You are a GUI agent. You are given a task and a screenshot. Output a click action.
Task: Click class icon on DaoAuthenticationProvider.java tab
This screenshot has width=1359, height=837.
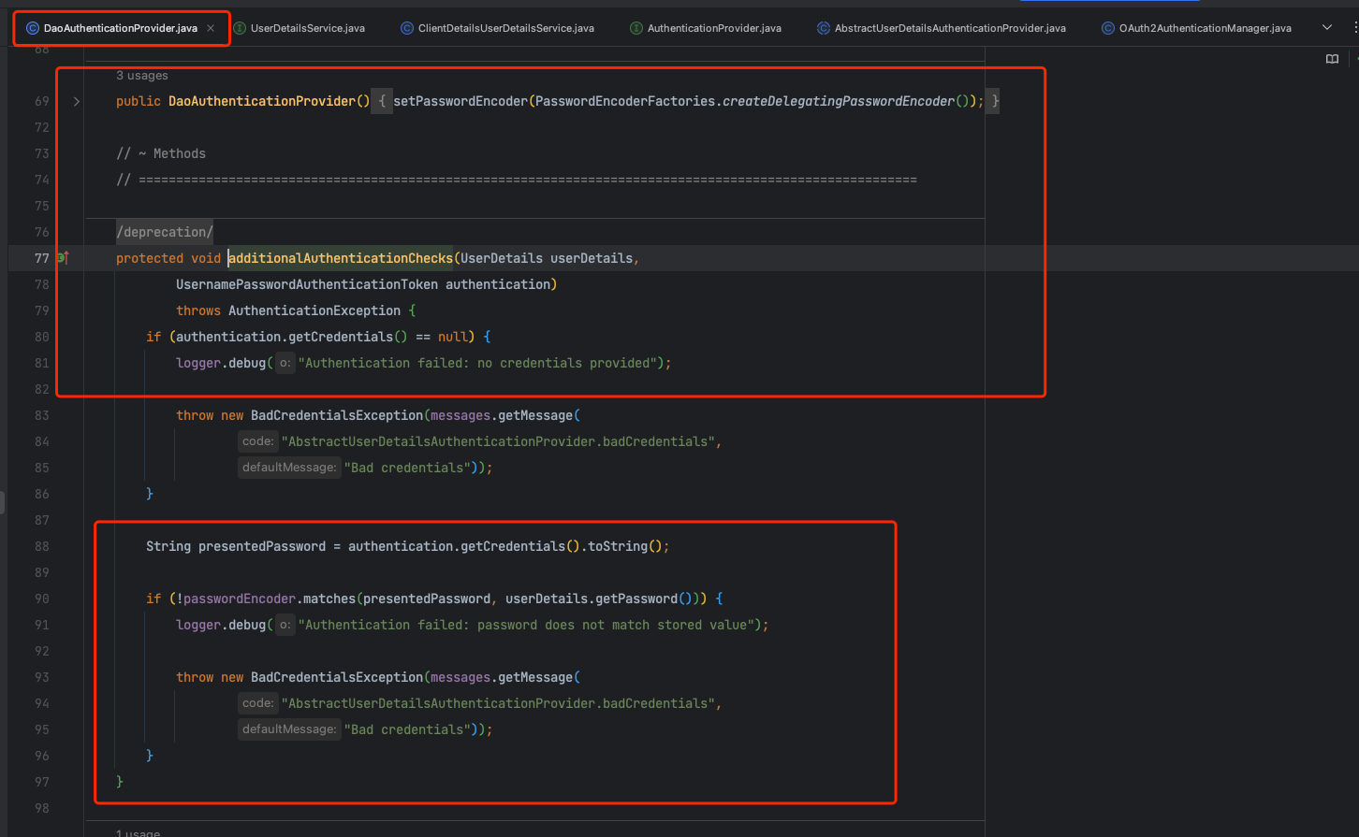pyautogui.click(x=33, y=28)
